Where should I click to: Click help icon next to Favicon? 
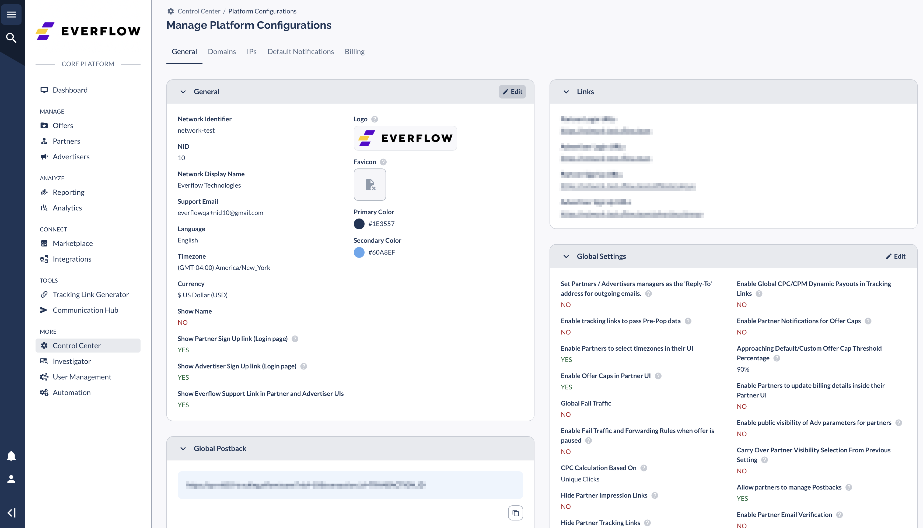click(x=383, y=162)
